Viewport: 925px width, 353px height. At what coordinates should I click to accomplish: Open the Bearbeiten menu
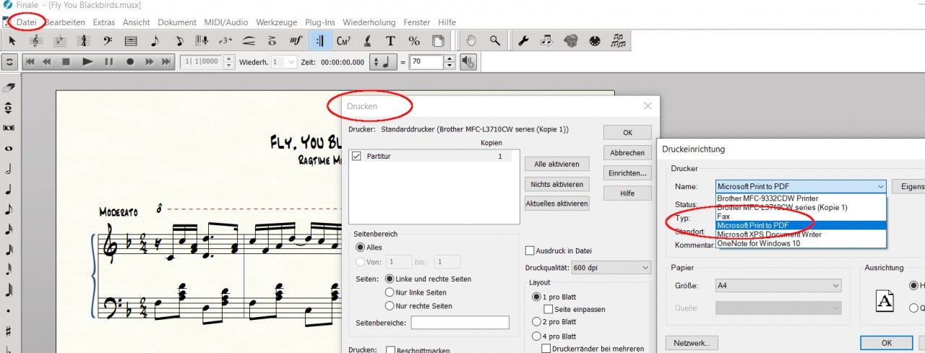pos(64,22)
